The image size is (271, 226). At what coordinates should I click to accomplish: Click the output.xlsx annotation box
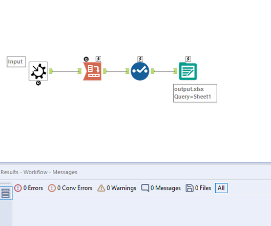point(195,93)
